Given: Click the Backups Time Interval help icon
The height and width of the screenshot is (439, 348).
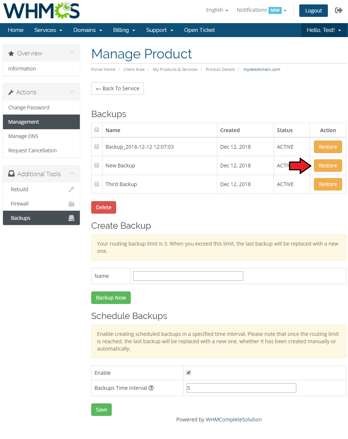Looking at the screenshot, I should click(x=151, y=388).
